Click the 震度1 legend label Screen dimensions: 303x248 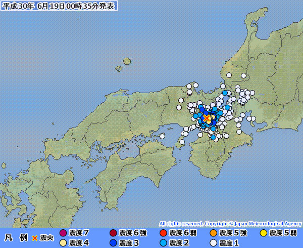(229, 243)
